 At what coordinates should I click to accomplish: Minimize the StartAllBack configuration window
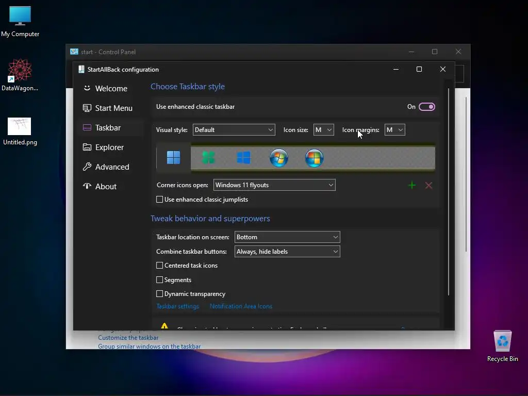coord(396,69)
